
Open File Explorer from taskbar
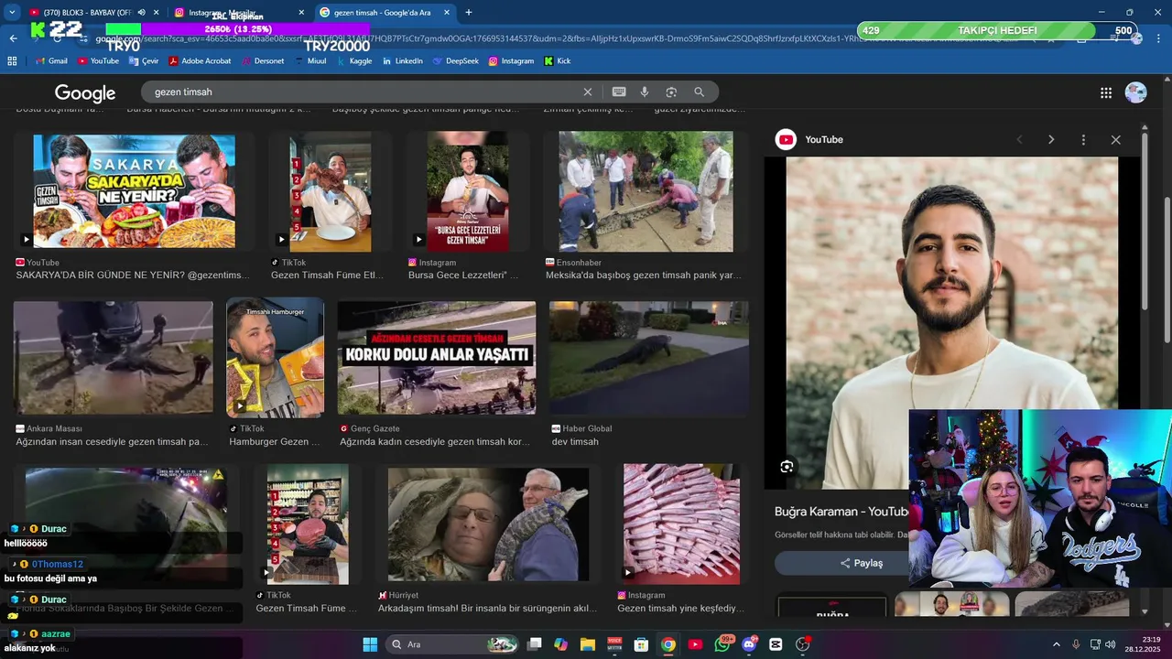click(588, 644)
